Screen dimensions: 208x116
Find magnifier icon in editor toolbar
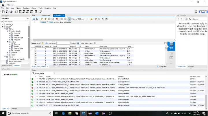[x=99, y=19]
